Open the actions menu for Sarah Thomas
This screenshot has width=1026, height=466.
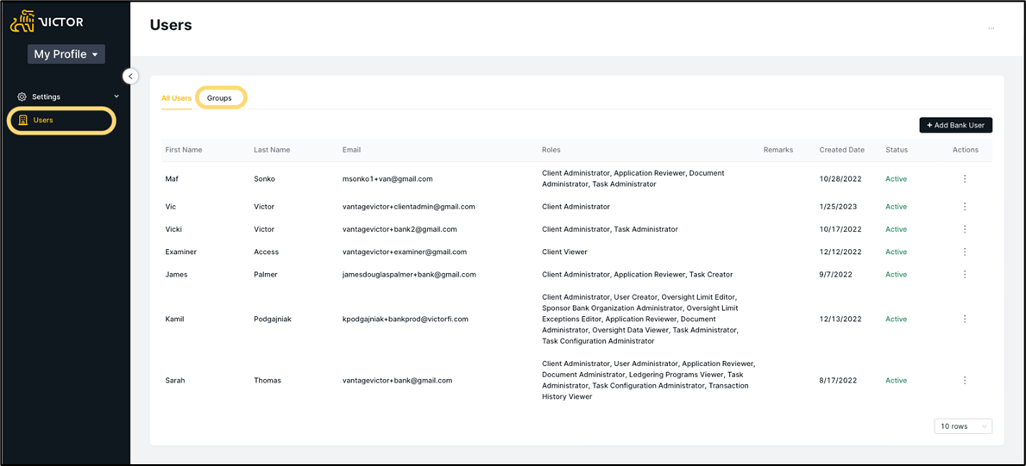coord(965,381)
